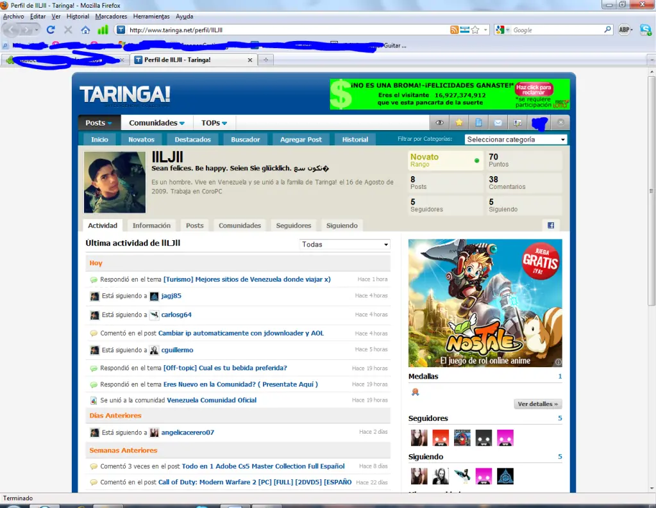Switch to the Posts profile tab
Viewport: 656px width, 508px height.
tap(194, 225)
